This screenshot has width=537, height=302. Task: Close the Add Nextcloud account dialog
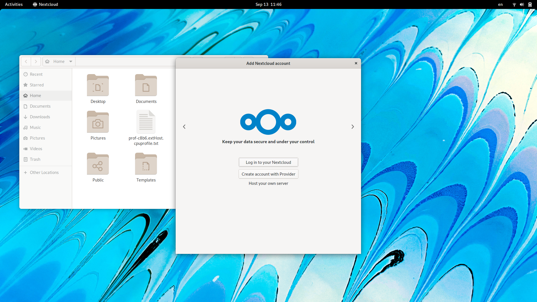pos(356,63)
